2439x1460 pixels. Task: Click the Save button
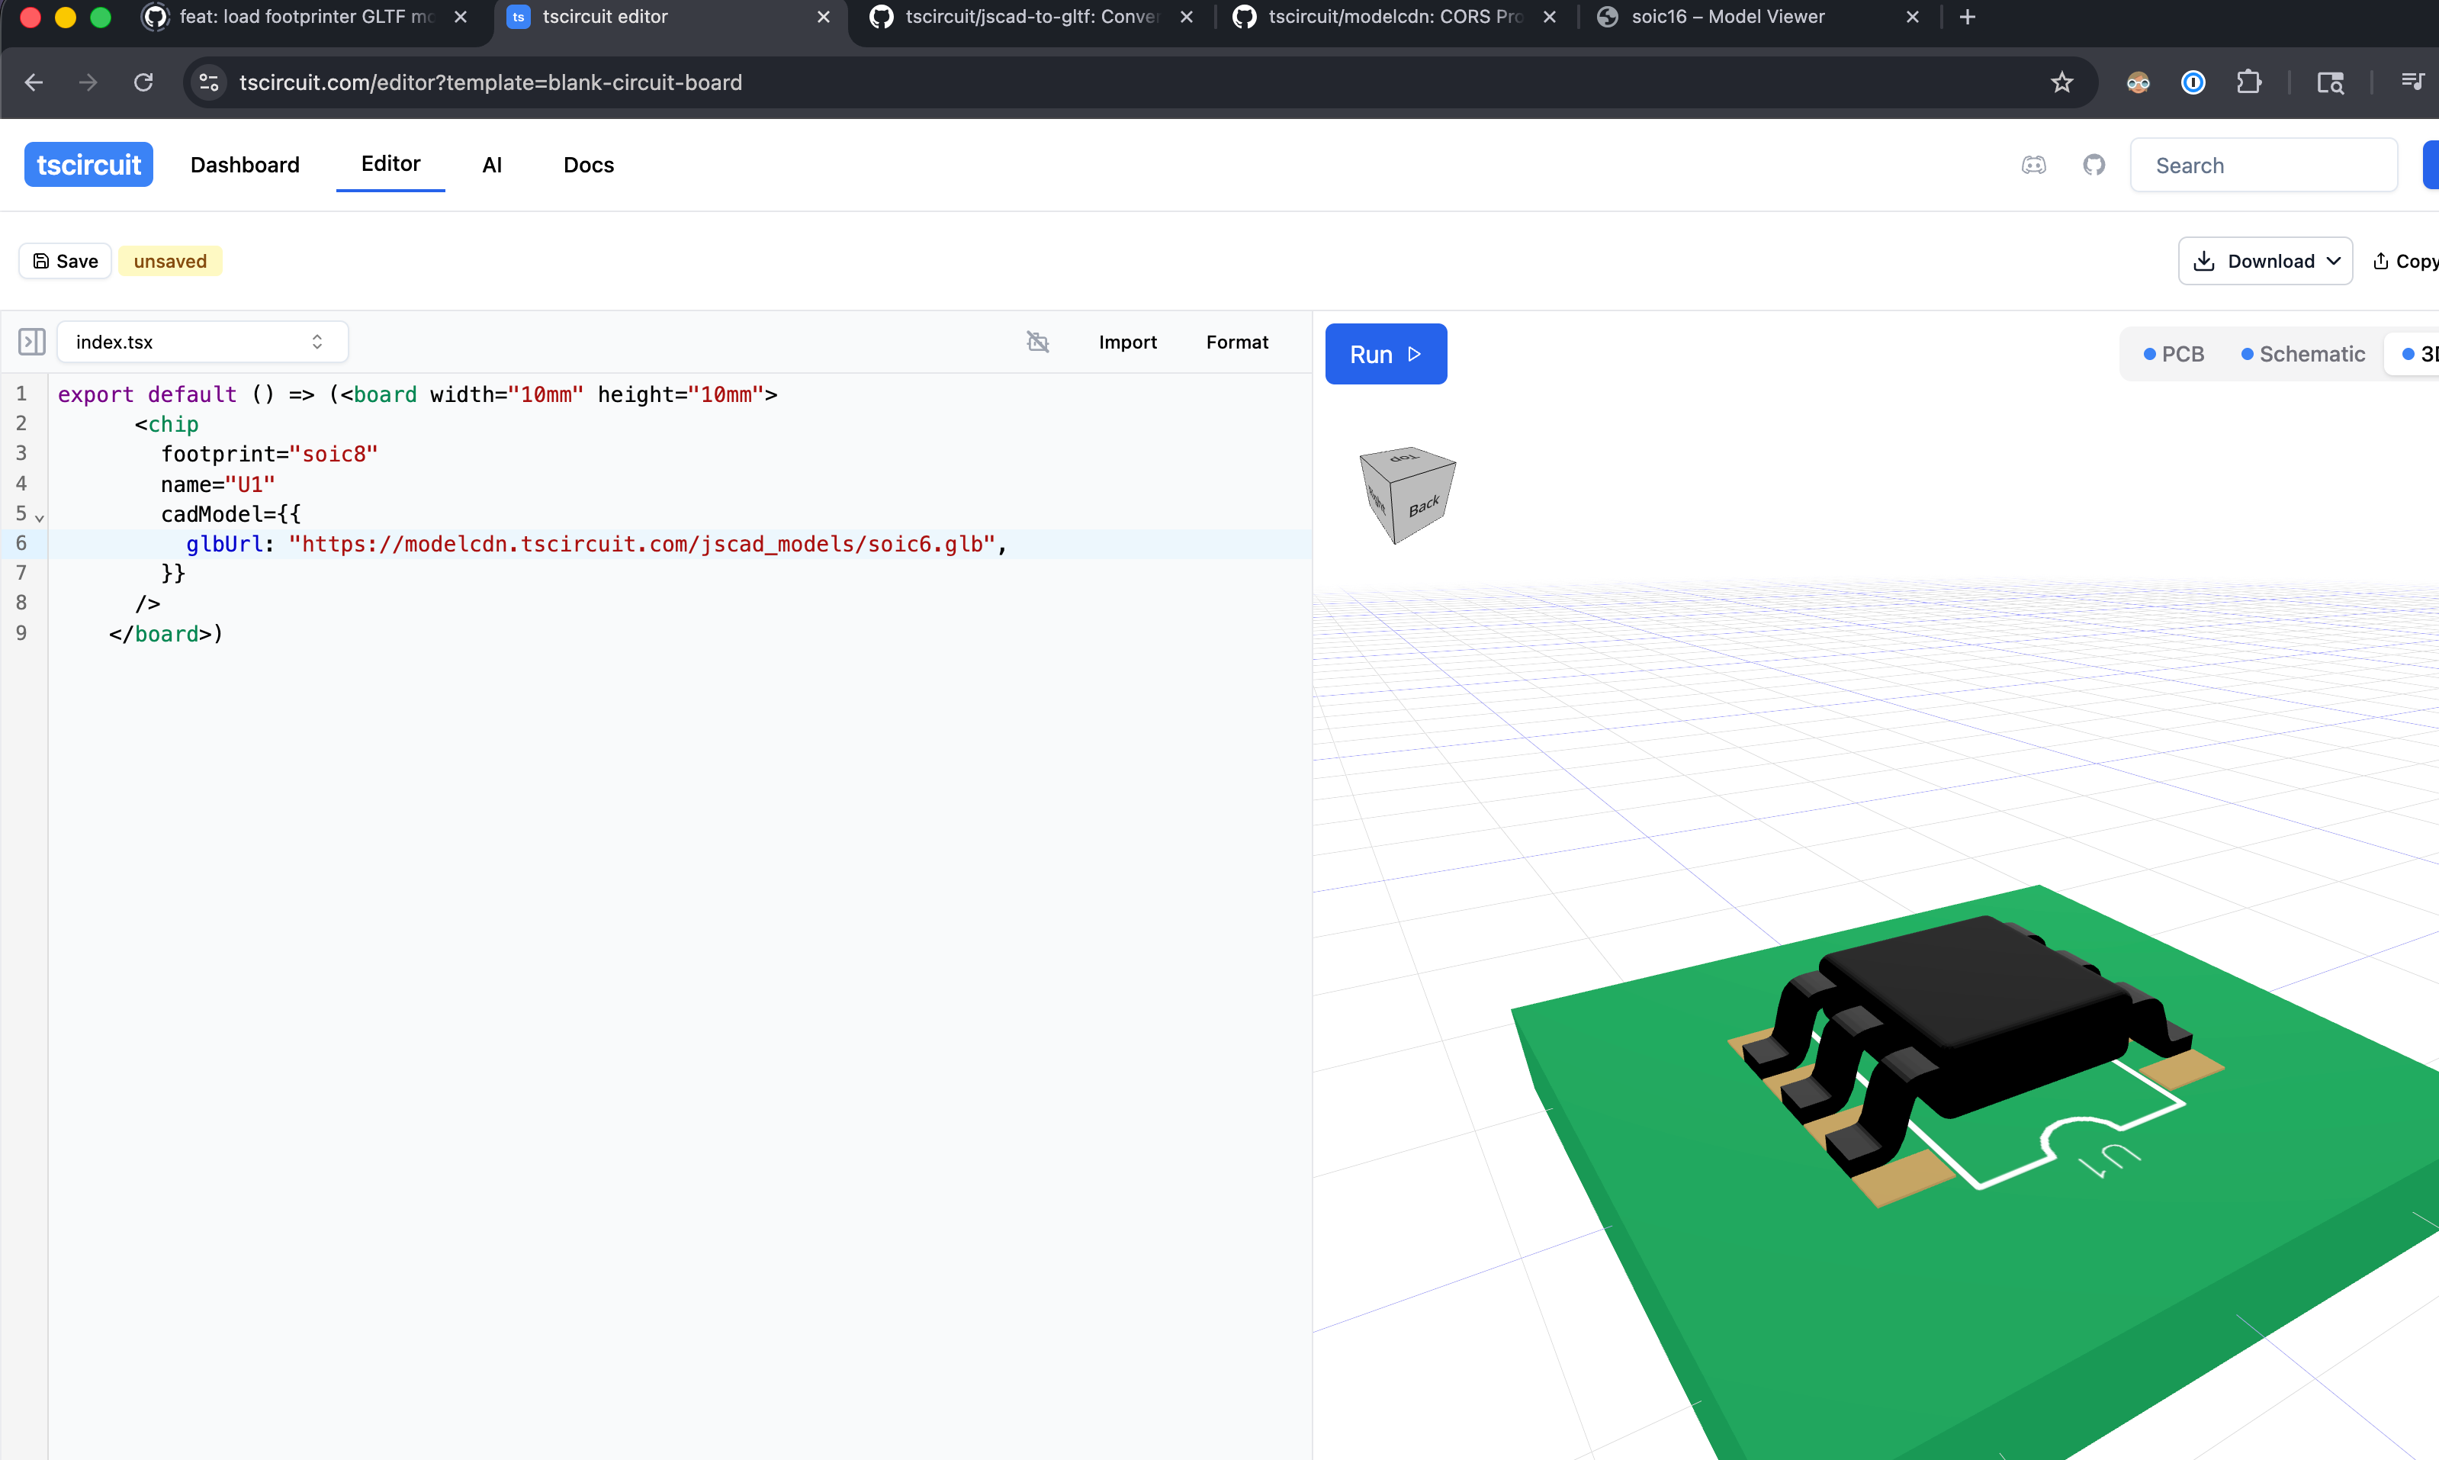click(x=65, y=261)
